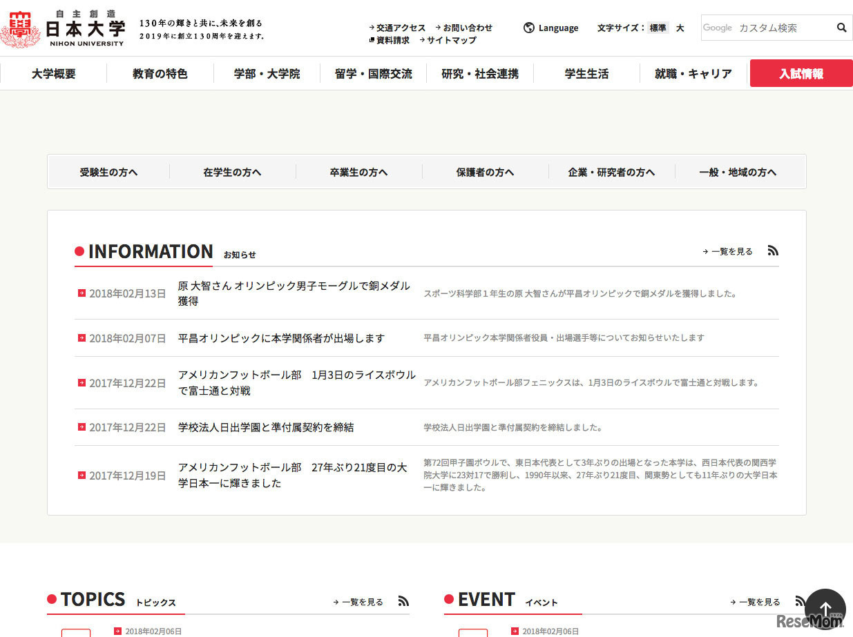Click the search magnifier icon

(841, 28)
